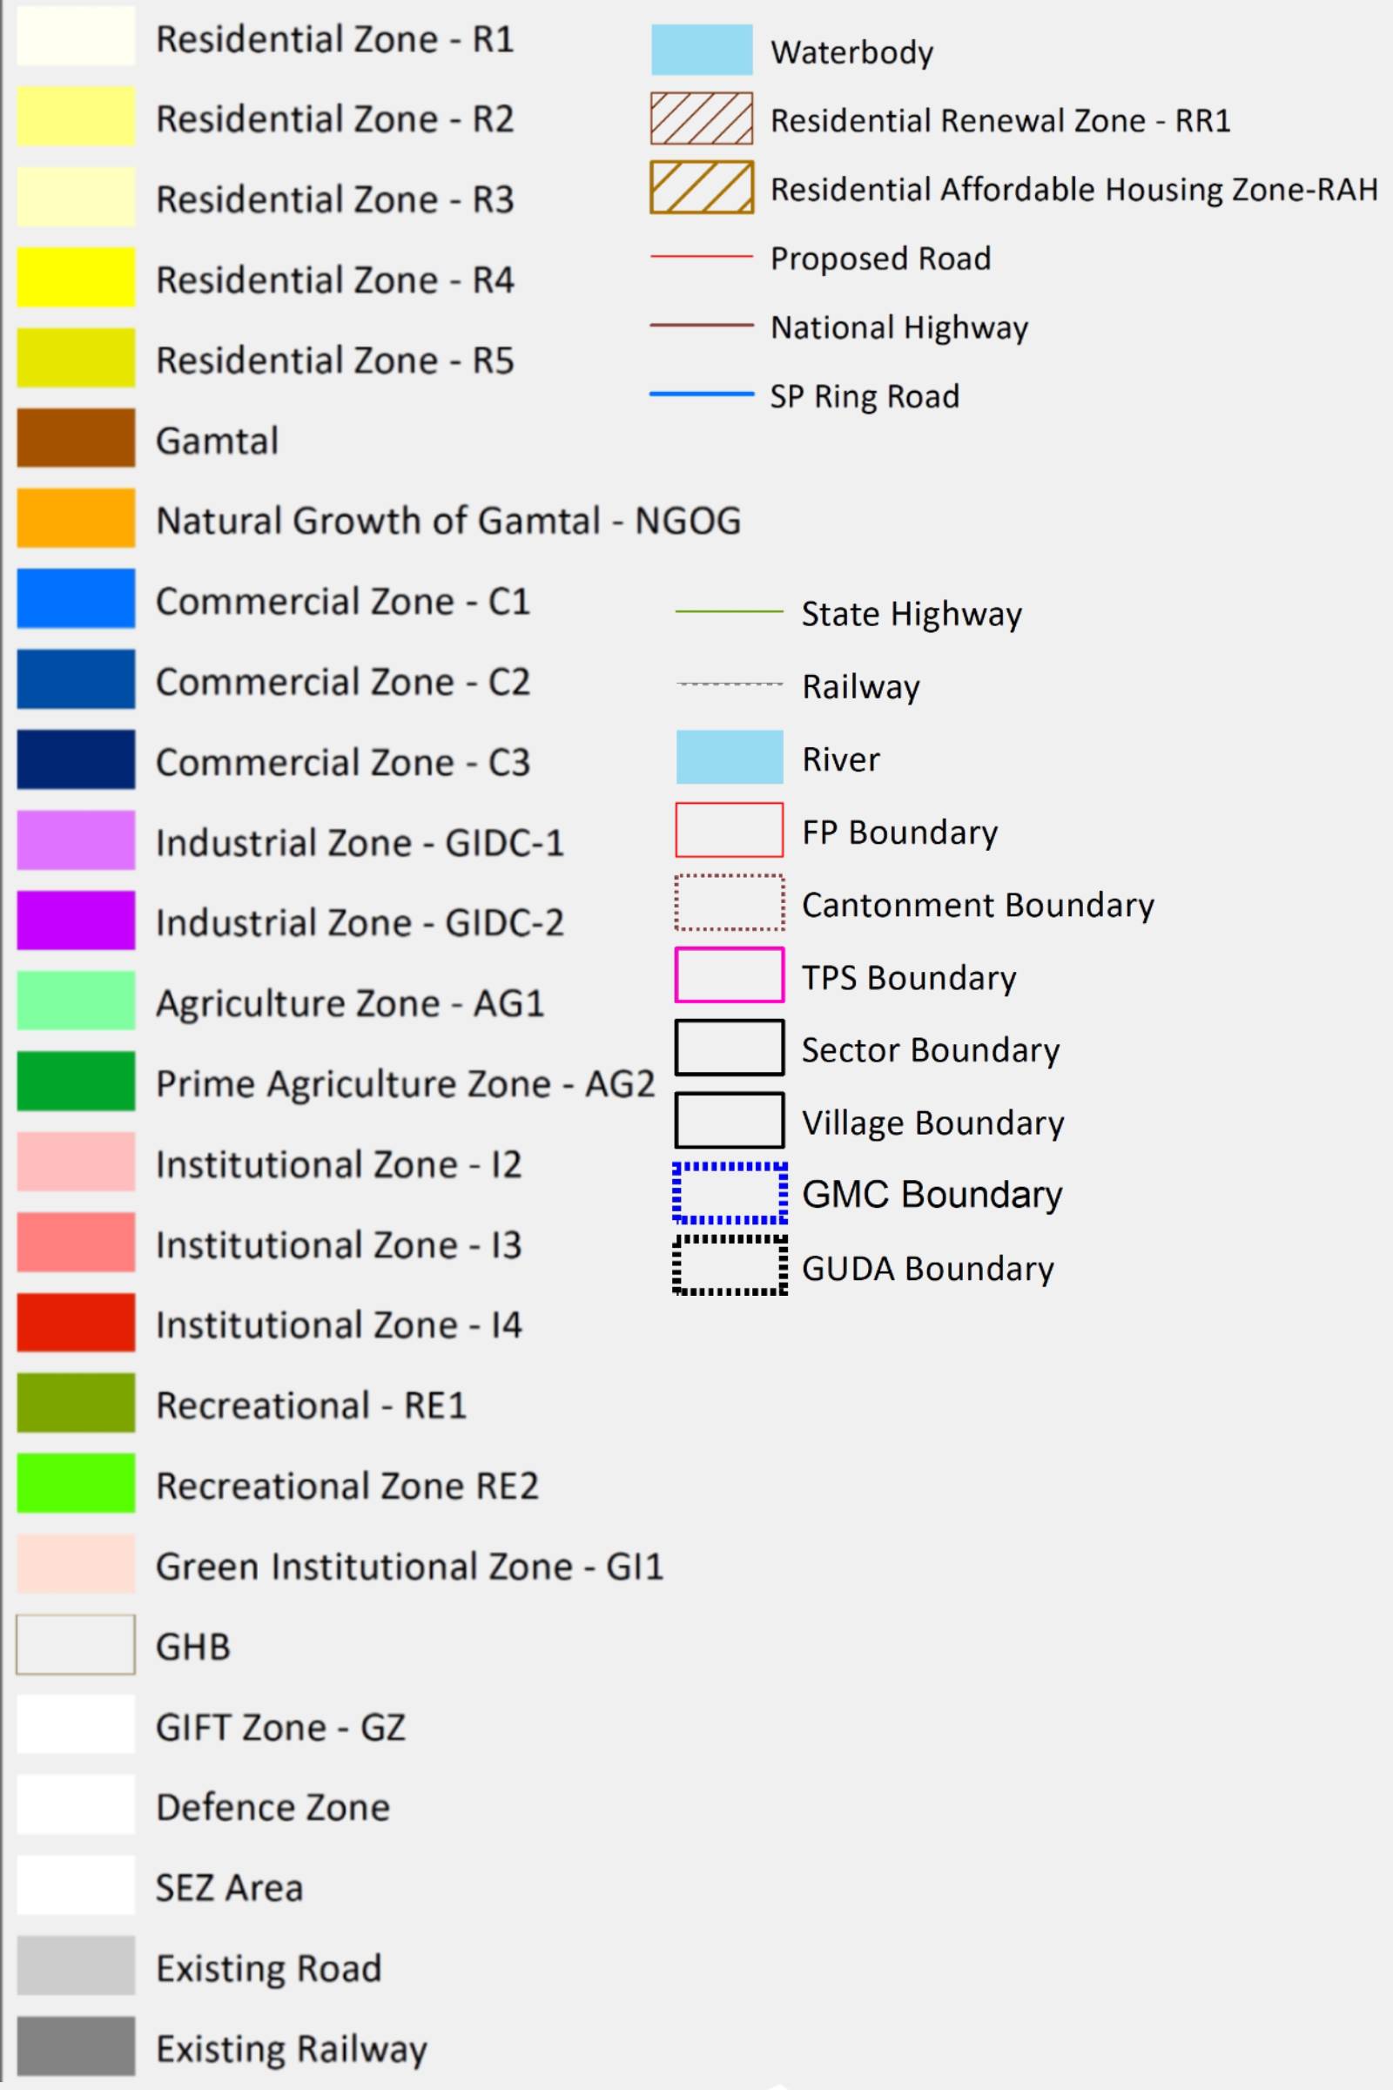Click the black dotted GUDA Boundary symbol
Image resolution: width=1393 pixels, height=2090 pixels.
point(730,1266)
